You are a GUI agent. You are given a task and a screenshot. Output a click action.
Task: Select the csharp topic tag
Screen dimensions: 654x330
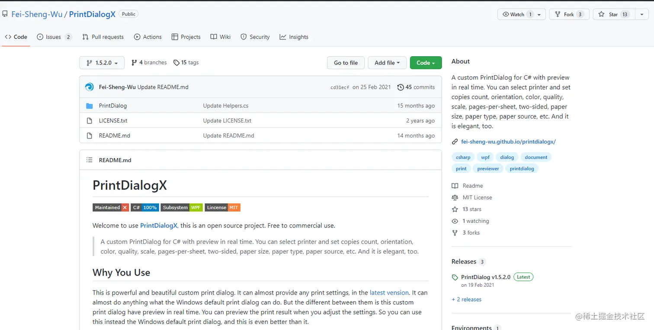pyautogui.click(x=463, y=157)
